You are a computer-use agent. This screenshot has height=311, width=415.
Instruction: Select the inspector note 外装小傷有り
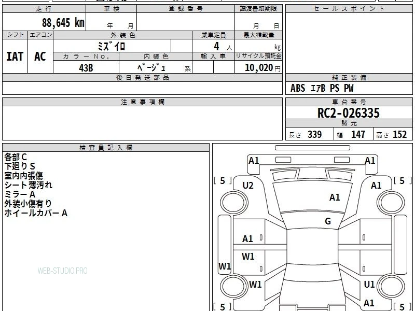coord(28,203)
